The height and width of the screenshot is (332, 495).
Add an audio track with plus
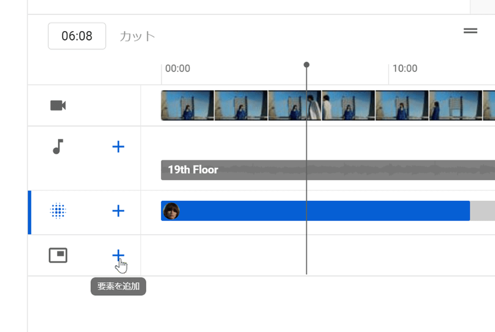click(118, 147)
